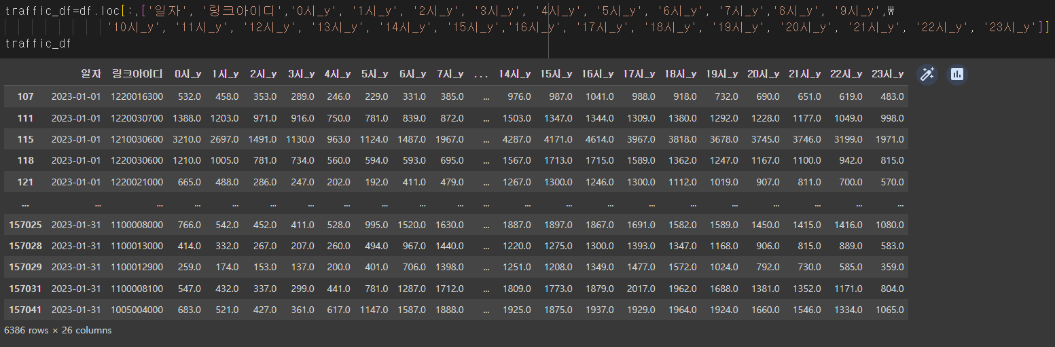The height and width of the screenshot is (347, 1055).
Task: Click row index 157025
Action: 24,225
